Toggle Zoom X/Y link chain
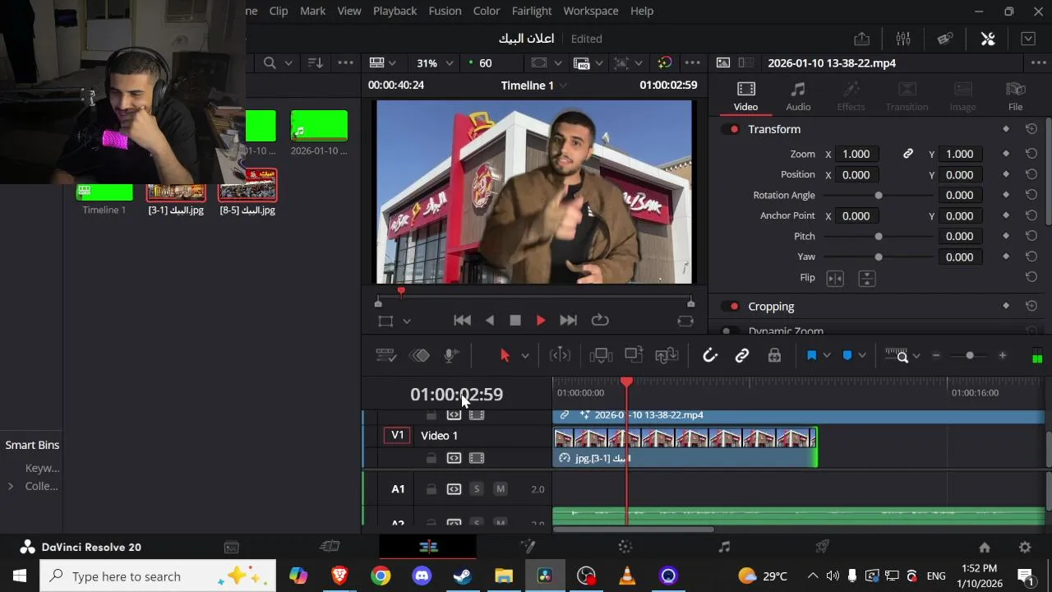Screen dimensions: 1052x592 point(908,154)
